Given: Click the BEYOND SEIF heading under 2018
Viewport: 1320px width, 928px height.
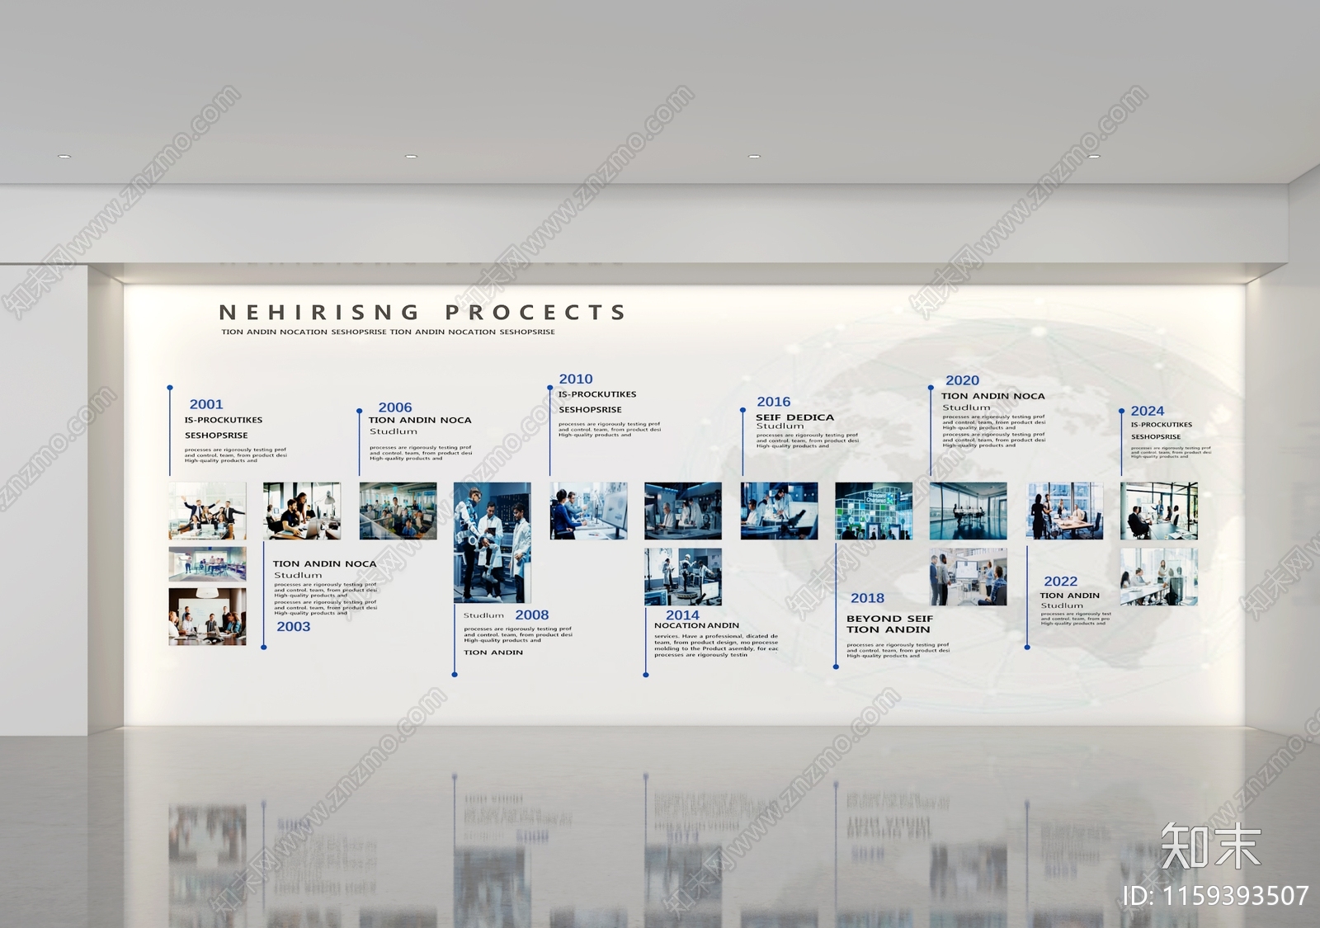Looking at the screenshot, I should (x=889, y=619).
